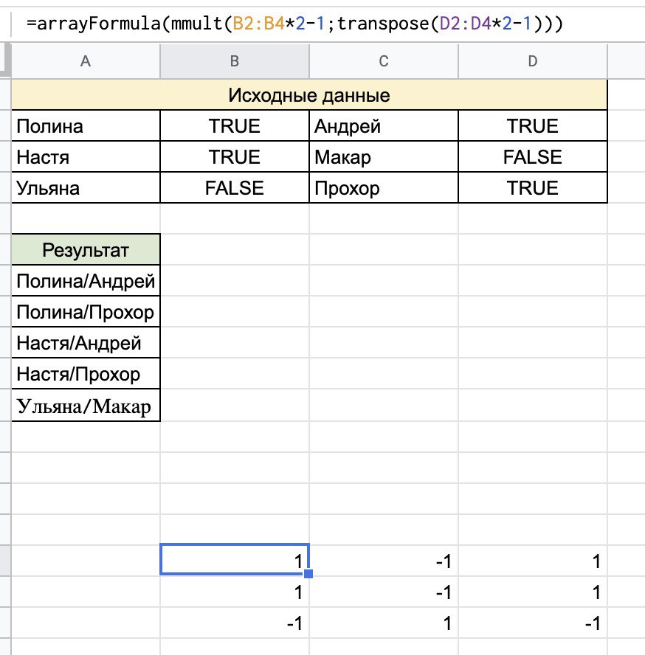Click the top-right matrix result cell with 1 in column D
The height and width of the screenshot is (655, 645).
[x=533, y=561]
